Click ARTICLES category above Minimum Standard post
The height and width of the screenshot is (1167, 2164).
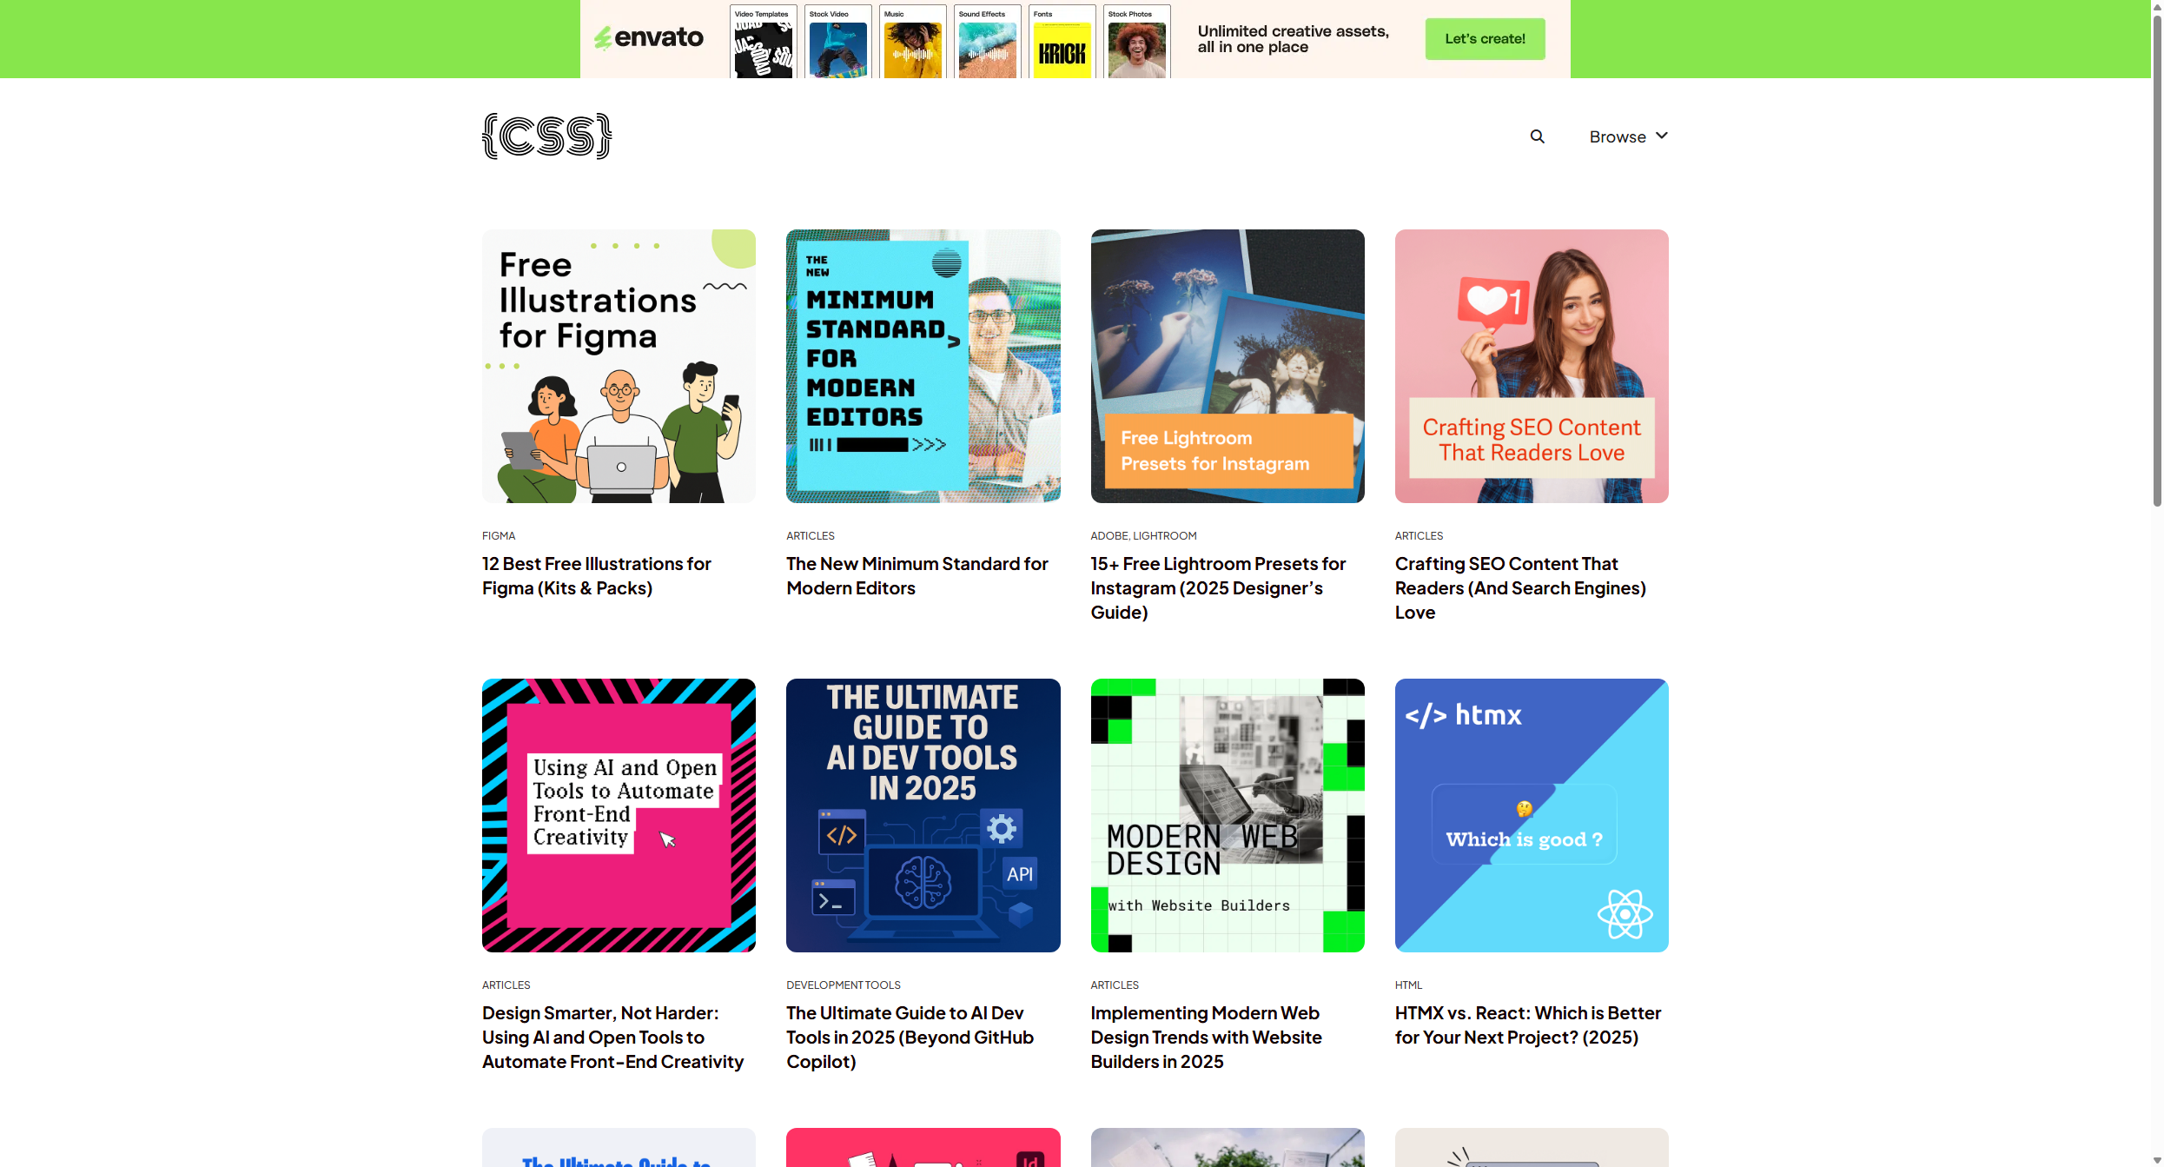click(810, 536)
